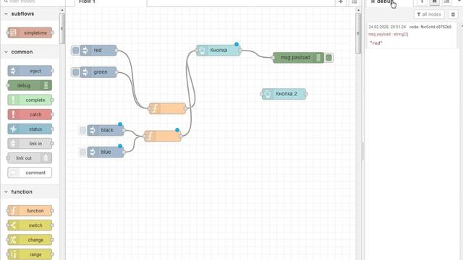463x260 pixels.
Task: Click the debug message timestamp 24.02.2020
Action: coord(387,27)
